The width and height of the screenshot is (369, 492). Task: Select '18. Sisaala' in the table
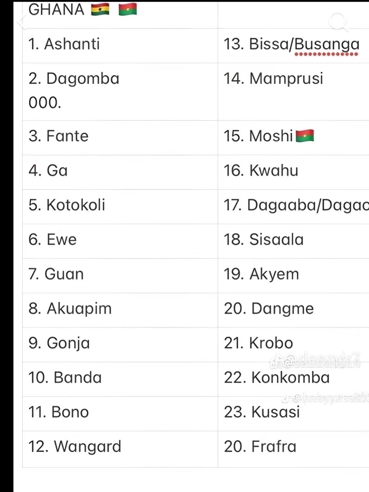(263, 239)
